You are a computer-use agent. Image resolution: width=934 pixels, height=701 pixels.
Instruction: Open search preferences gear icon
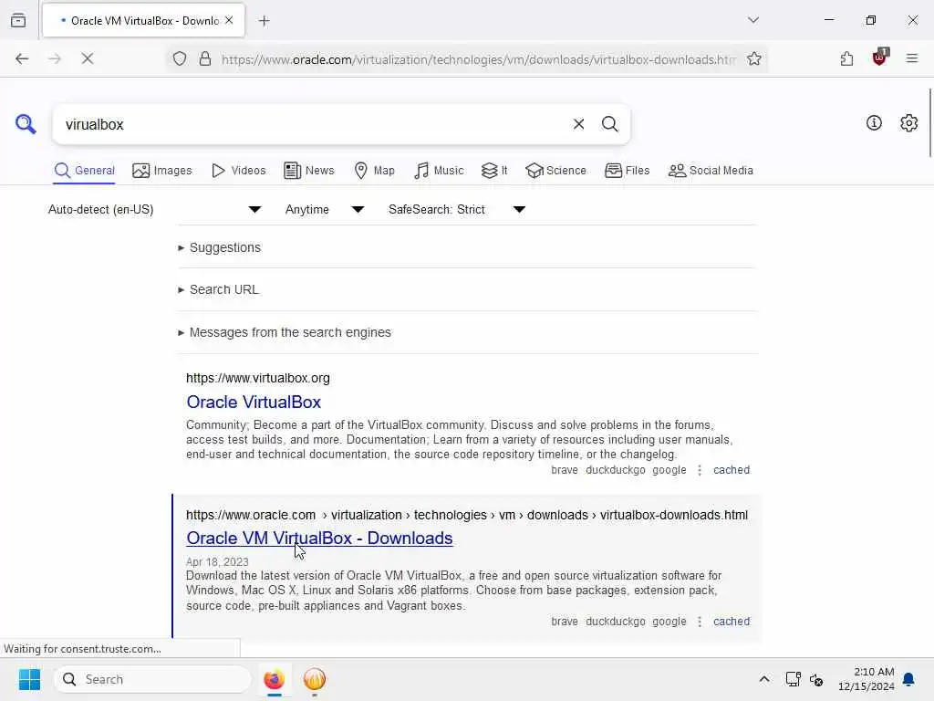(x=908, y=123)
